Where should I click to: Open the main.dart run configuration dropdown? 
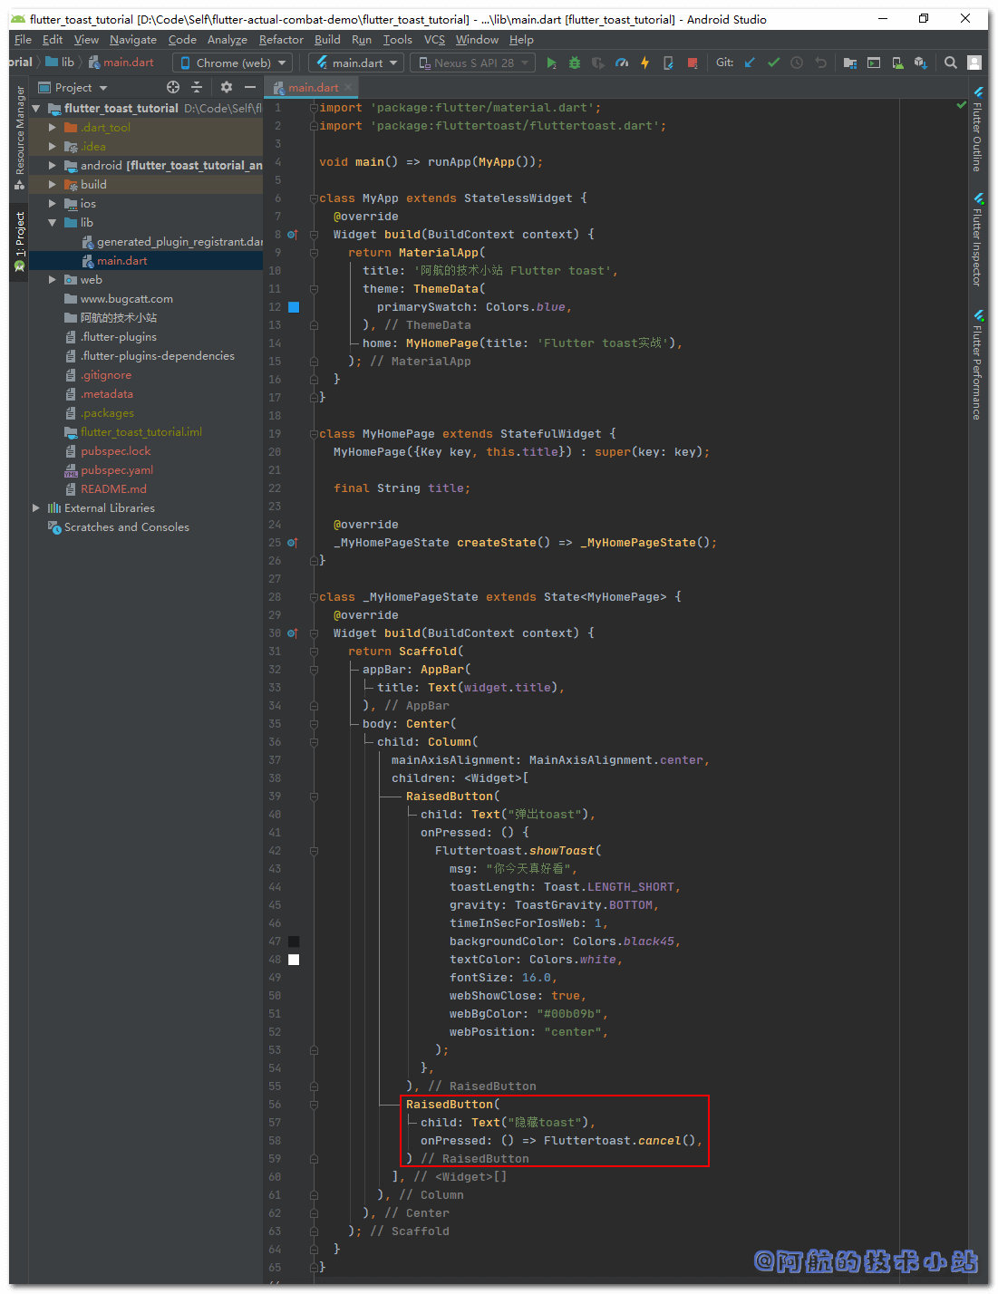coord(356,63)
